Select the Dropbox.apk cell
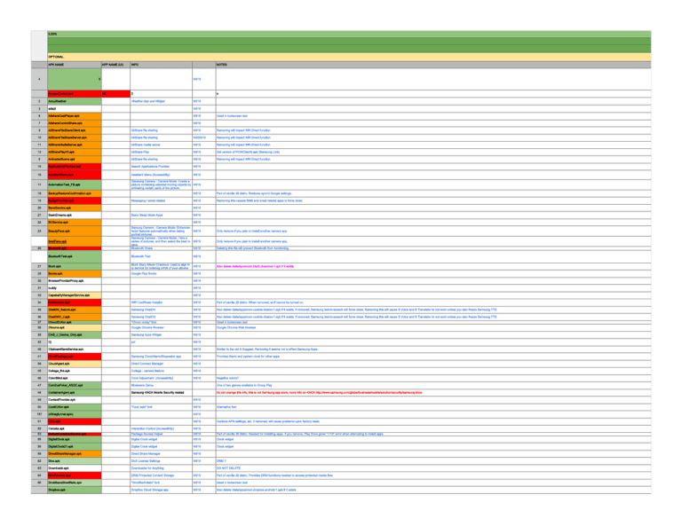Image resolution: width=682 pixels, height=526 pixels. (75, 490)
